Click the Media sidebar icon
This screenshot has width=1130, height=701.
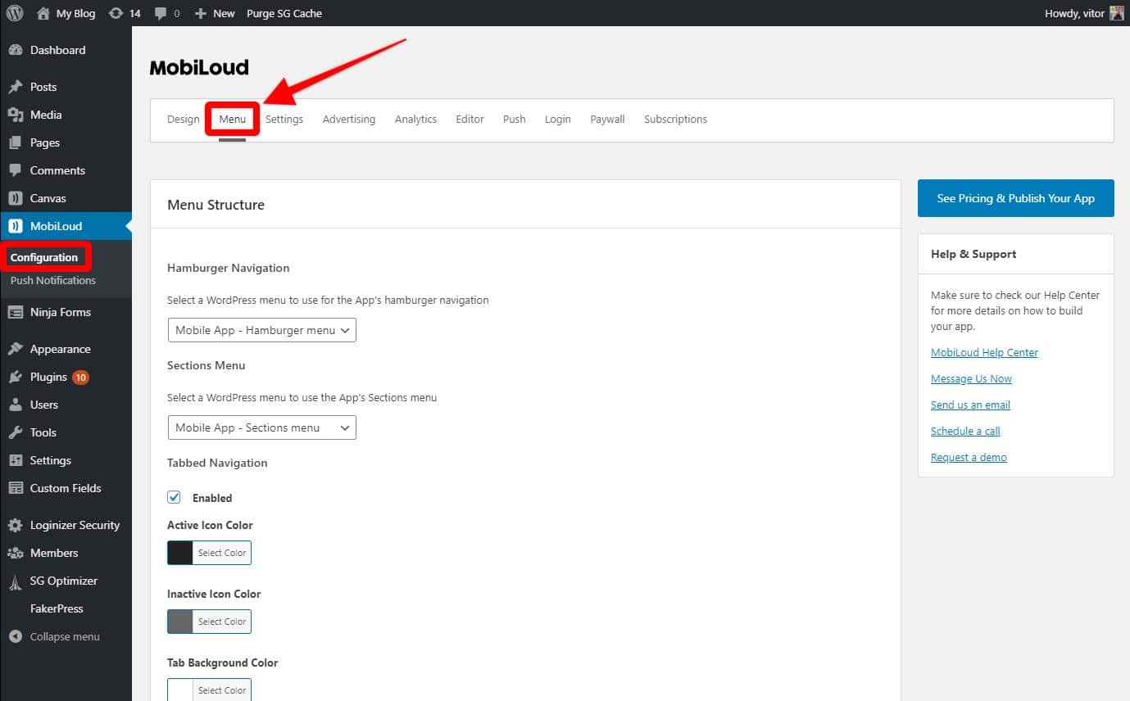click(x=15, y=115)
